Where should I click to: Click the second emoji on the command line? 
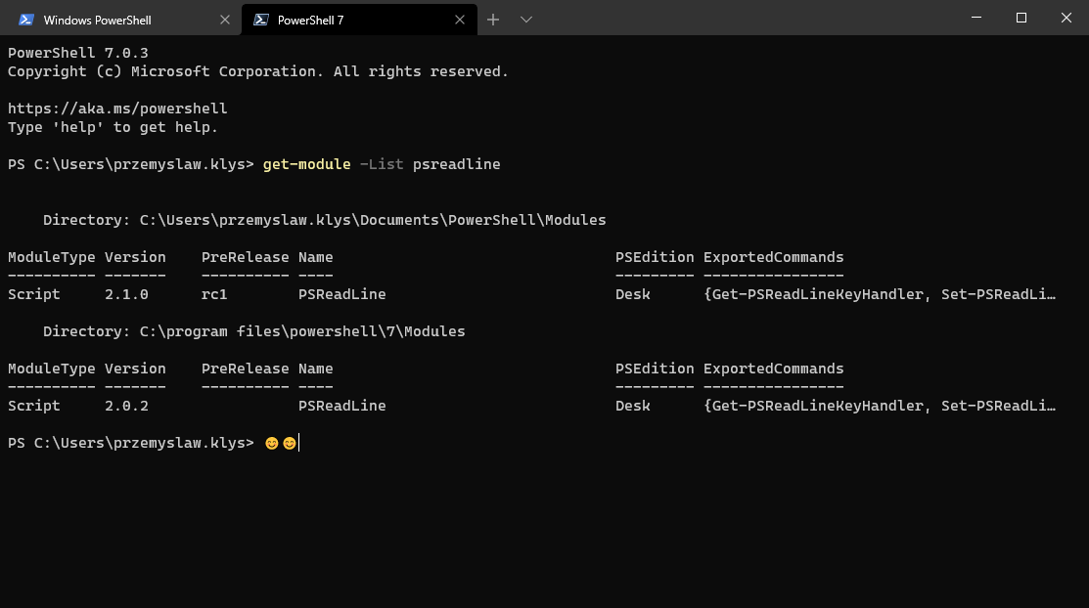[290, 442]
